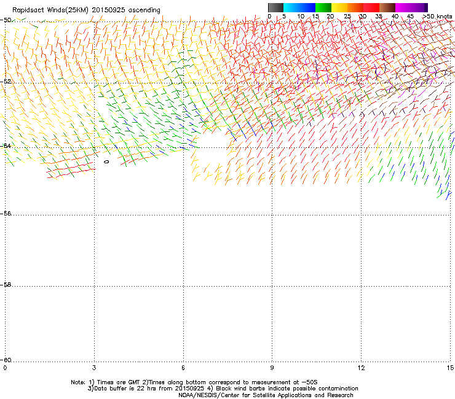Click the title 'Rapidsact Winds(25KM) 20150925 ascending'

pyautogui.click(x=86, y=10)
